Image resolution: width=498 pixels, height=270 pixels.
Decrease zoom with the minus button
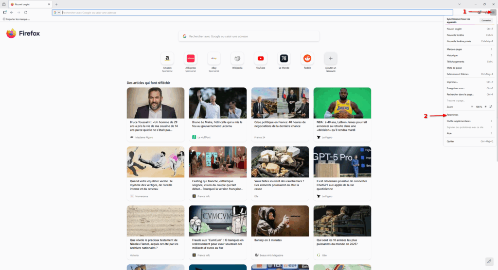[x=472, y=106]
